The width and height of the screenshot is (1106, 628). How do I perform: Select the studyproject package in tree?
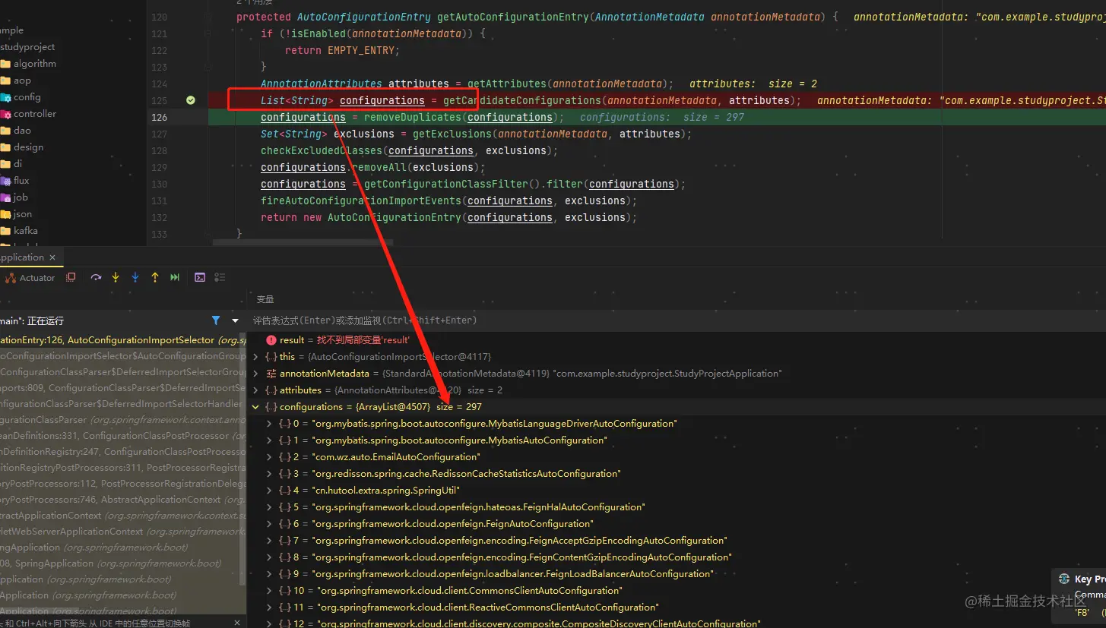click(x=28, y=47)
